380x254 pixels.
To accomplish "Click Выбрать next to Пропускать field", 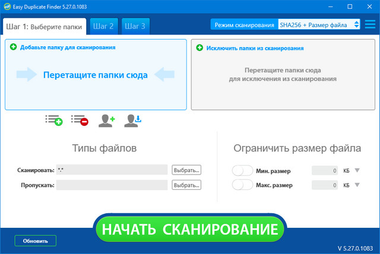I will pos(186,185).
